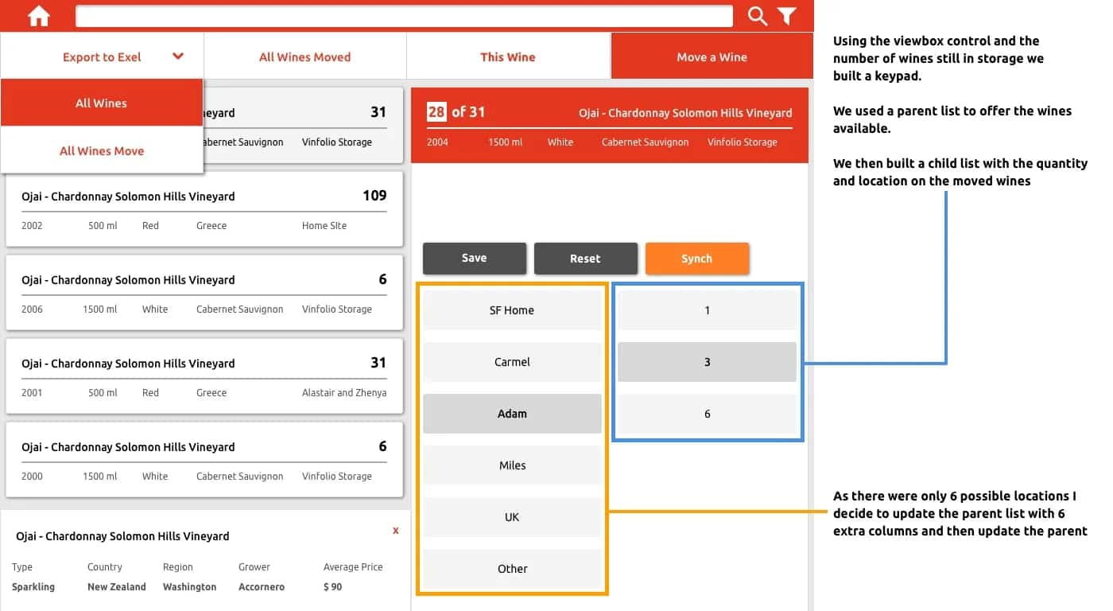The width and height of the screenshot is (1113, 611).
Task: Select the Adam storage location
Action: pyautogui.click(x=512, y=413)
